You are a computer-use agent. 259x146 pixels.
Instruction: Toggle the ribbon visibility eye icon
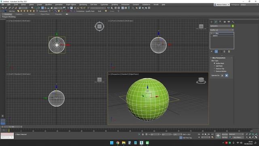(x=67, y=14)
